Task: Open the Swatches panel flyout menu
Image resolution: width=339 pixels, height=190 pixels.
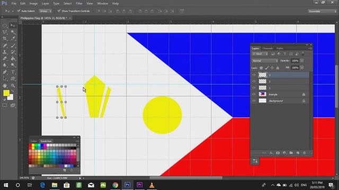Action: [77, 141]
